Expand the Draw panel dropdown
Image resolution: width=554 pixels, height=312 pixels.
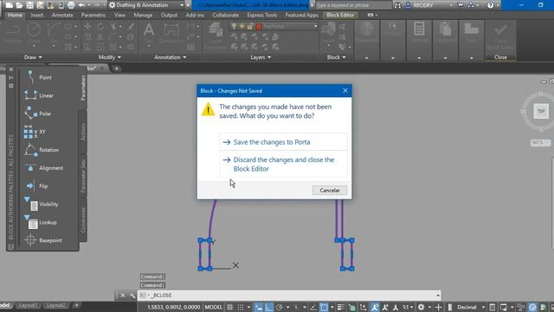33,57
